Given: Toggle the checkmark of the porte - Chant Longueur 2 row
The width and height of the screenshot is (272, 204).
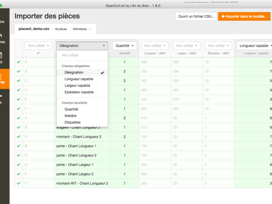Looking at the screenshot, I should [19, 155].
